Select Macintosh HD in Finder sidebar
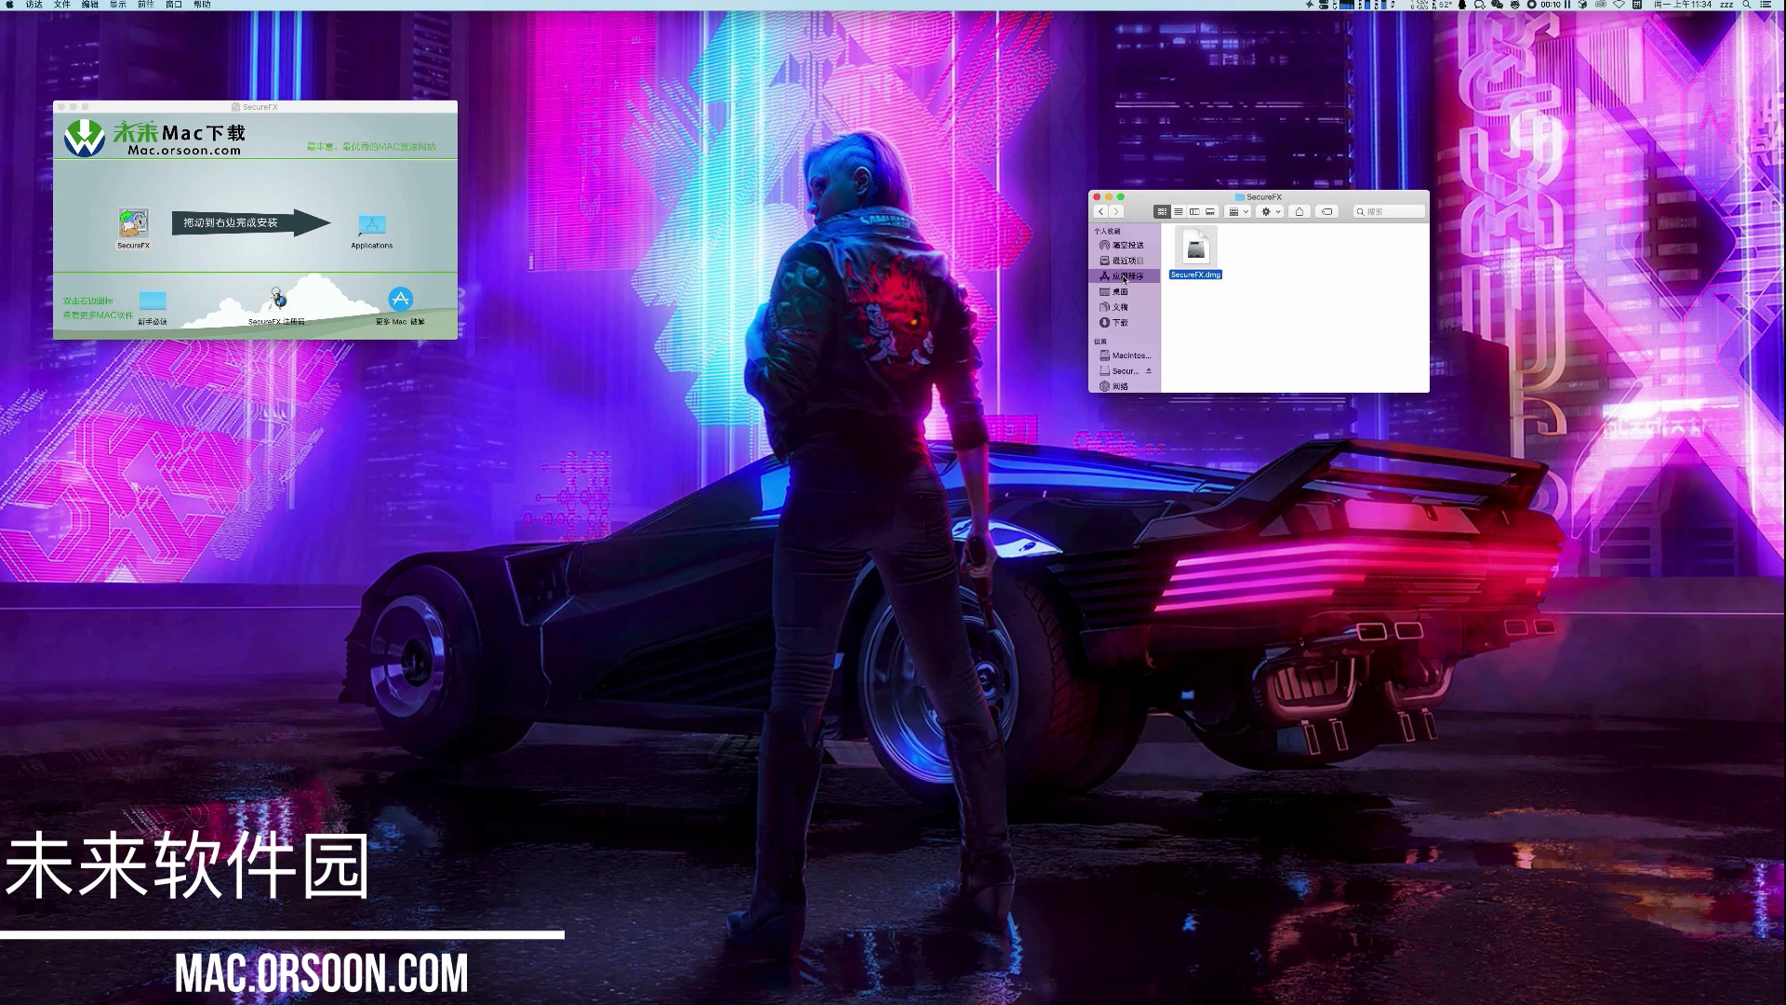 coord(1123,355)
